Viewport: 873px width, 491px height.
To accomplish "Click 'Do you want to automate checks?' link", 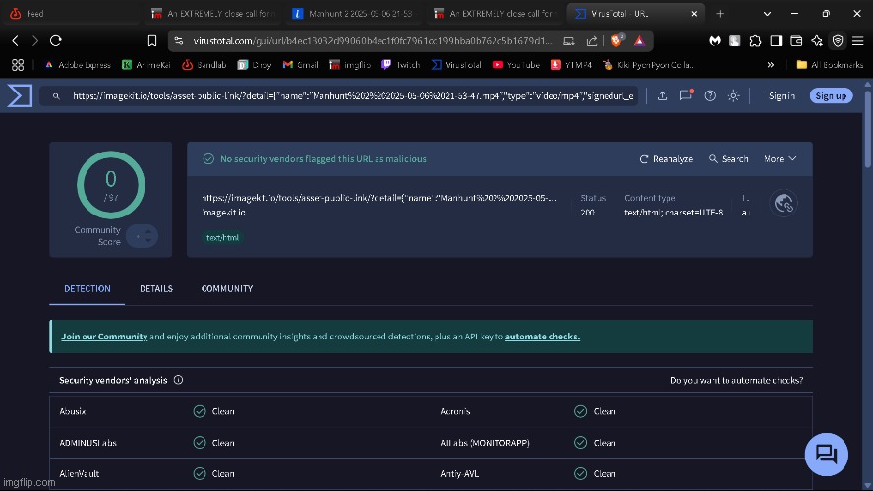I will pyautogui.click(x=736, y=380).
